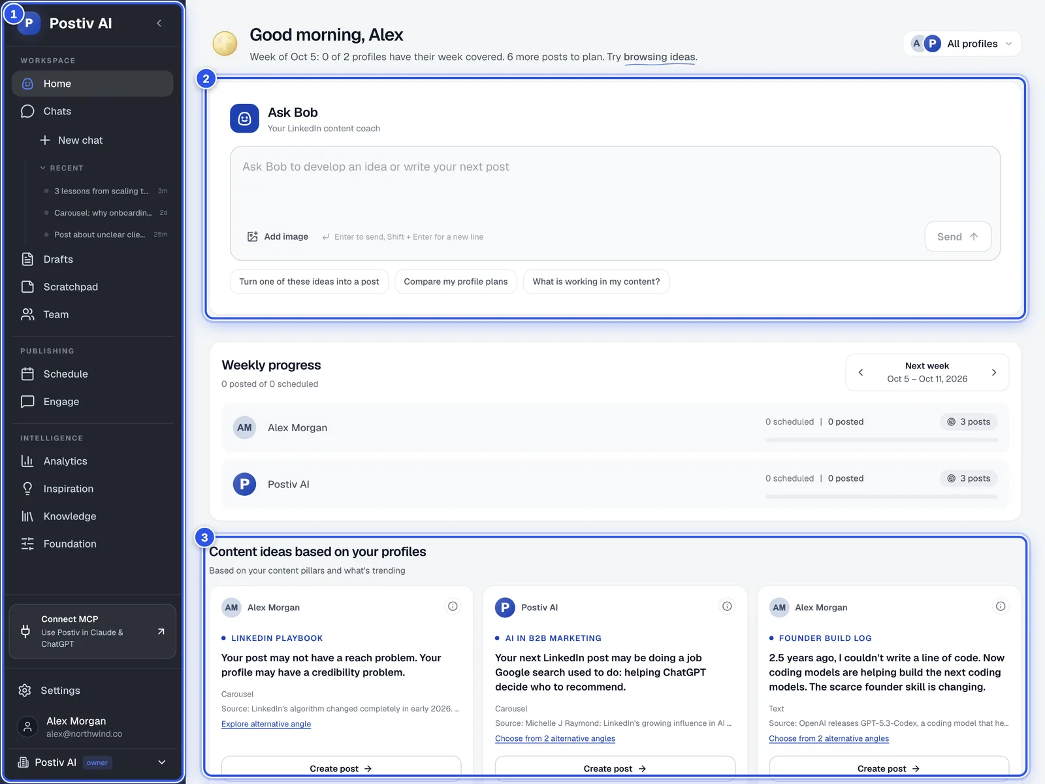Screen dimensions: 1045x784
Task: Open recent chat 'Carousel: why onboardin...'
Action: point(104,213)
